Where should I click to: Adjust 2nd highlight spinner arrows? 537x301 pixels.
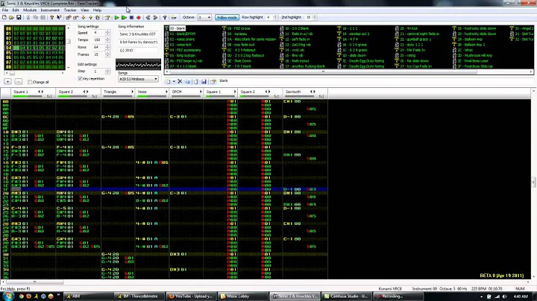coord(315,17)
